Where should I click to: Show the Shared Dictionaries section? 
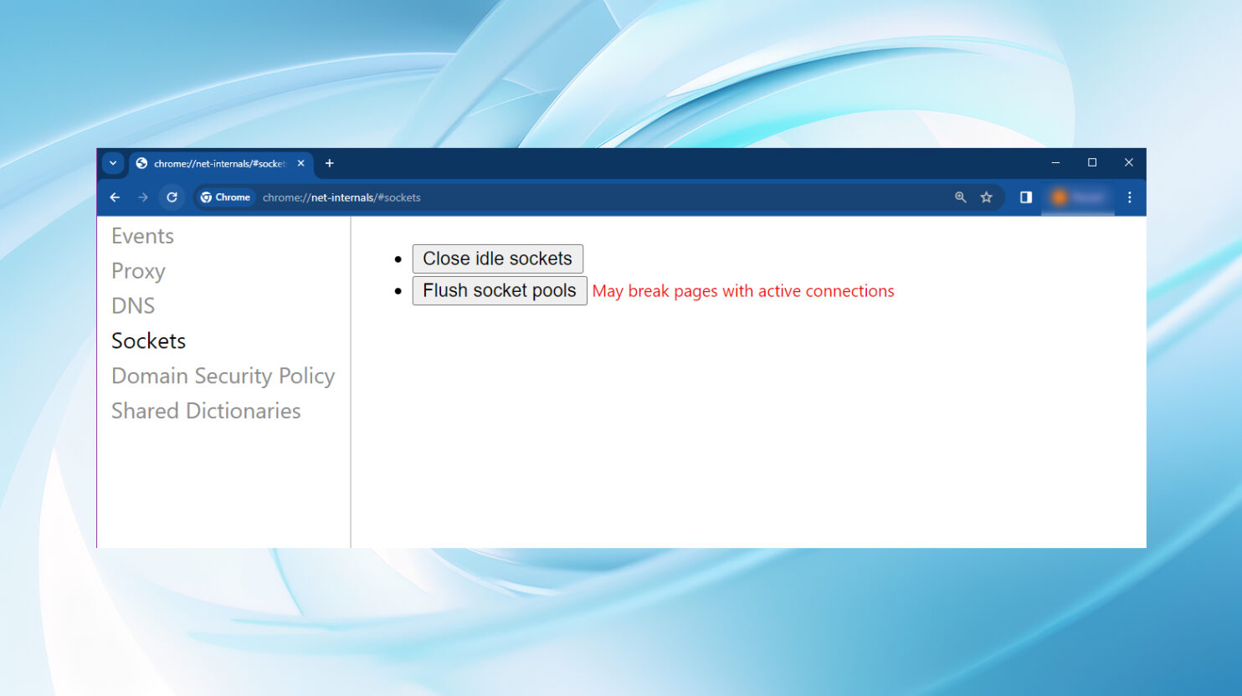click(x=206, y=411)
